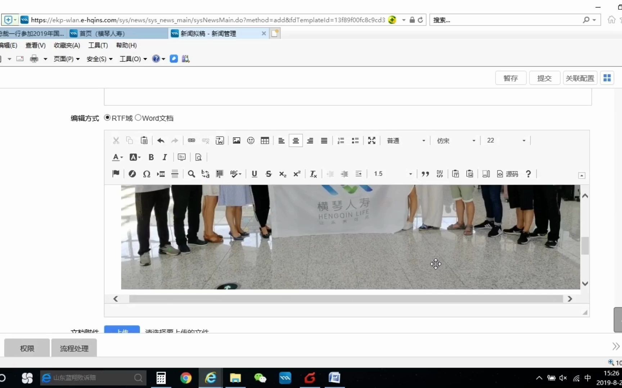Click the blue grid view button

[x=607, y=78]
